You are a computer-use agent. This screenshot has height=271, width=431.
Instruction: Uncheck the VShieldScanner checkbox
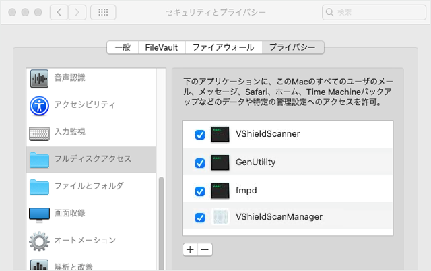(200, 135)
